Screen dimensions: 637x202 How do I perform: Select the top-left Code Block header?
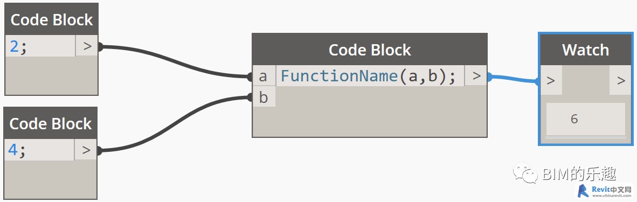click(x=52, y=19)
